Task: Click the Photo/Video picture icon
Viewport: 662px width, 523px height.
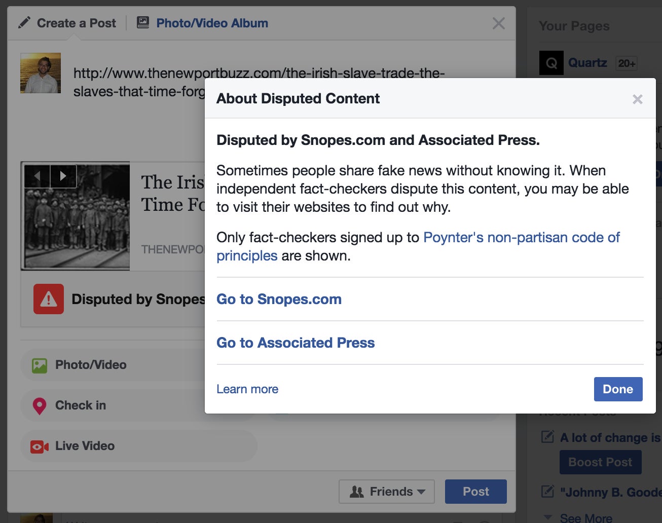Action: [40, 365]
